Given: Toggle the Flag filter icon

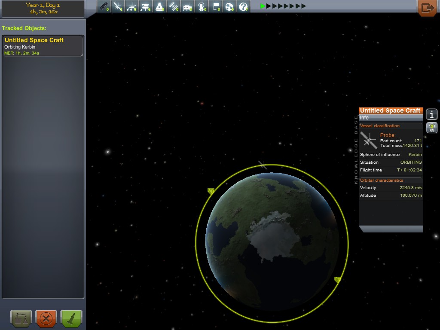Looking at the screenshot, I should (216, 6).
